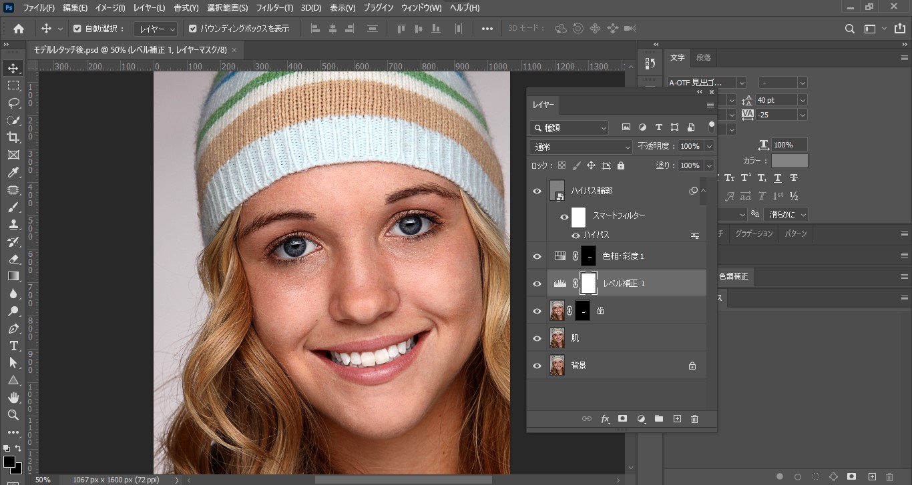Image resolution: width=912 pixels, height=485 pixels.
Task: Click the delete layer trash icon
Action: [694, 419]
